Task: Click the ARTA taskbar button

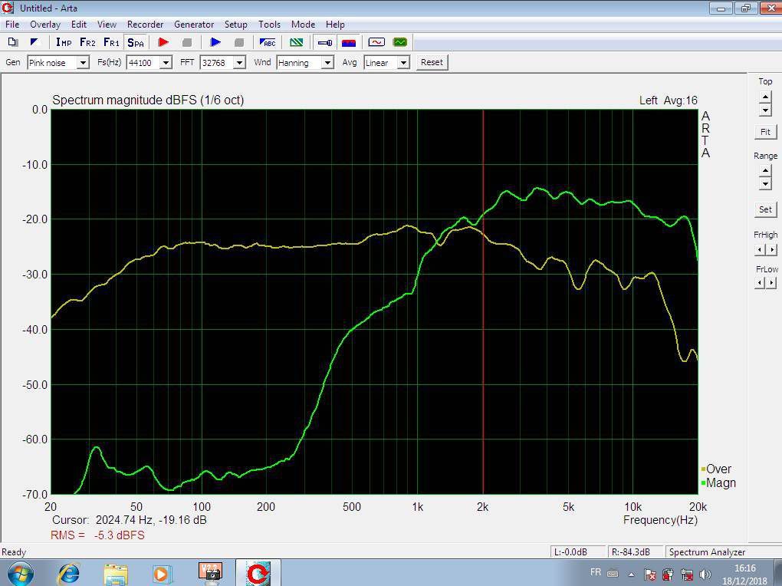Action: click(x=258, y=574)
